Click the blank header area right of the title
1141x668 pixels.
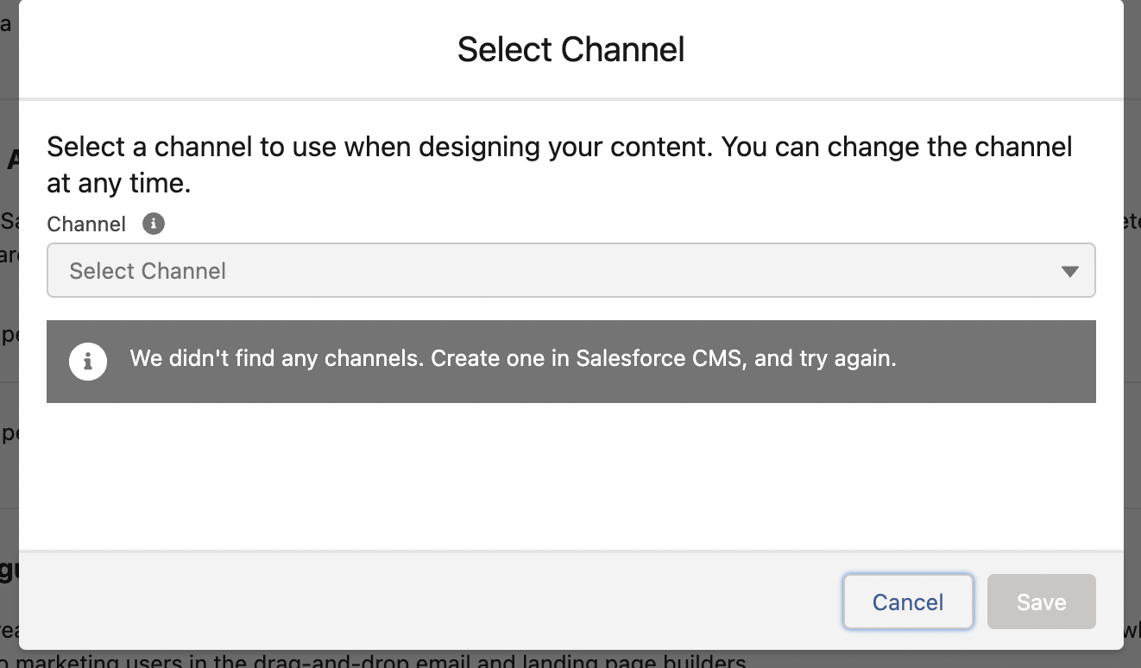point(906,49)
